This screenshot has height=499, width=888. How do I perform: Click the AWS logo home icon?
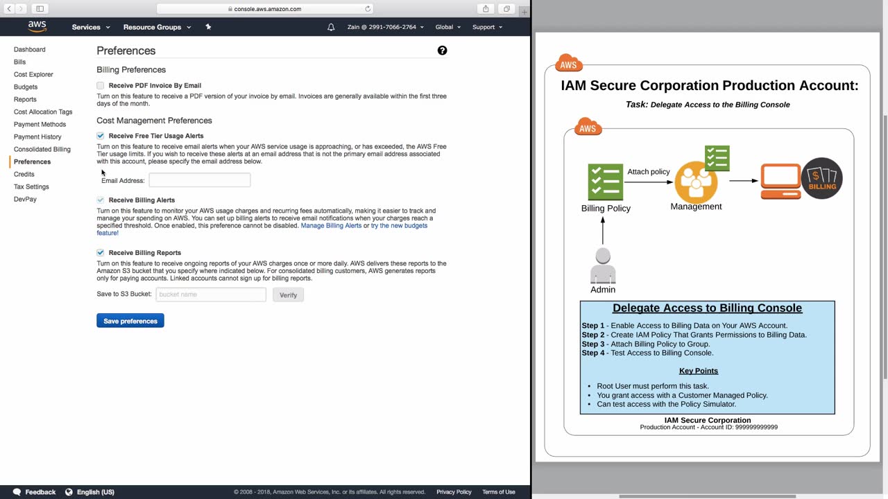(37, 27)
